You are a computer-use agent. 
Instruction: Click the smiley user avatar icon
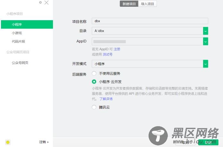tap(8, 142)
